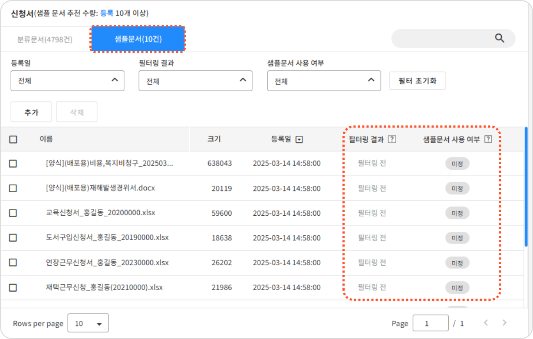
Task: Click the blue vertical scrollbar of the table
Action: pos(526,187)
